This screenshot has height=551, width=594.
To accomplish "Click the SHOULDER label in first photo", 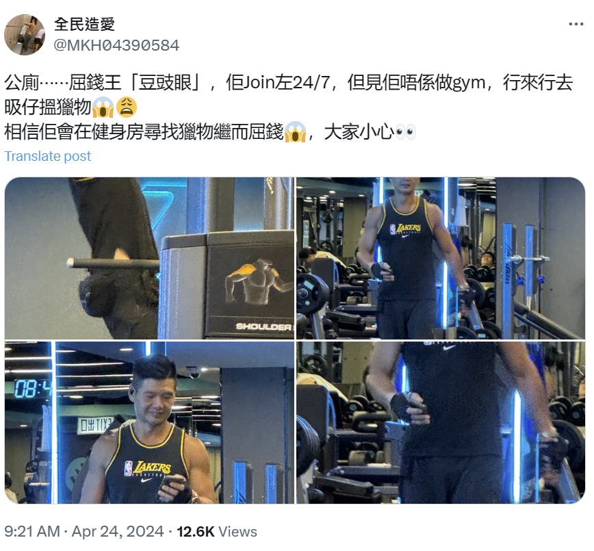I will point(263,326).
